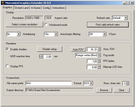Click the FPS limiter label
The height and width of the screenshot is (107, 135).
click(x=109, y=61)
